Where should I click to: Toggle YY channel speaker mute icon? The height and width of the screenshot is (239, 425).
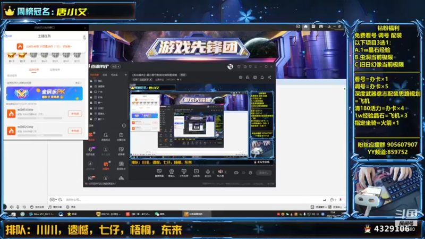12,207
